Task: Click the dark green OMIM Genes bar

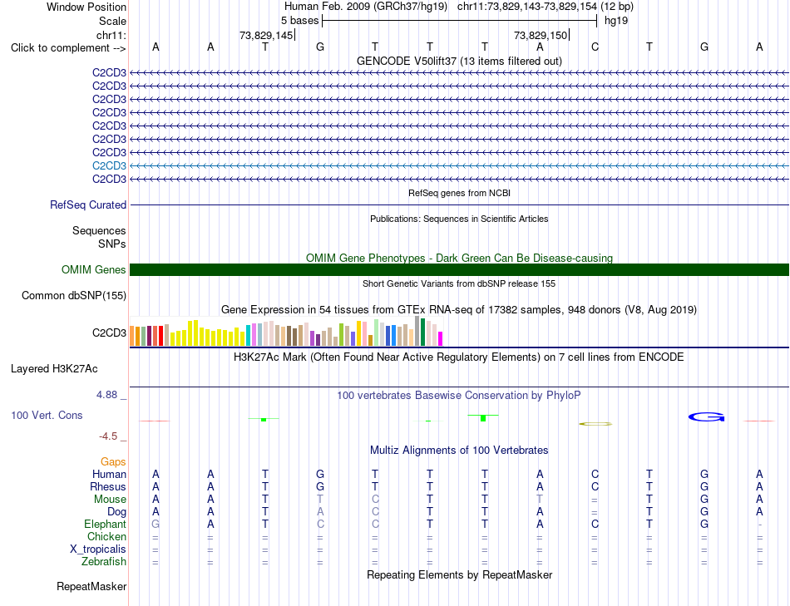Action: coord(459,269)
